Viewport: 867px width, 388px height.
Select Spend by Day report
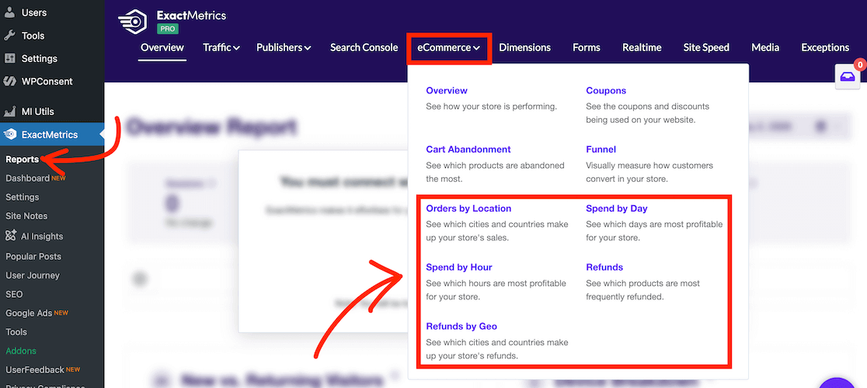click(x=617, y=208)
